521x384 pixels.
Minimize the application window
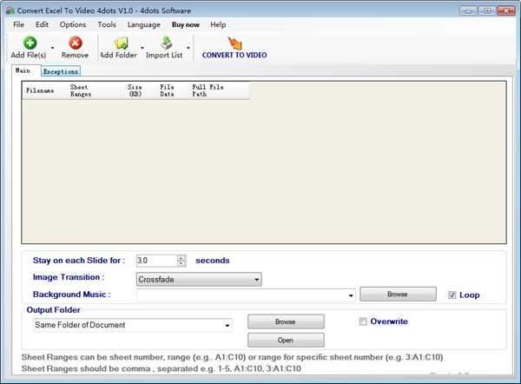point(468,10)
